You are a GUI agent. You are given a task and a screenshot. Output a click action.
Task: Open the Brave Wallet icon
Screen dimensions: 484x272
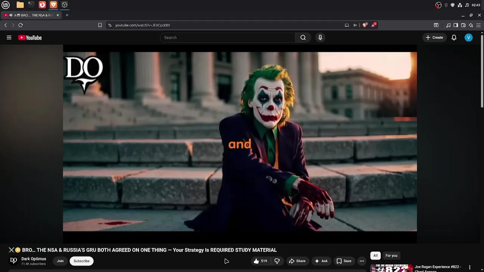tap(463, 25)
